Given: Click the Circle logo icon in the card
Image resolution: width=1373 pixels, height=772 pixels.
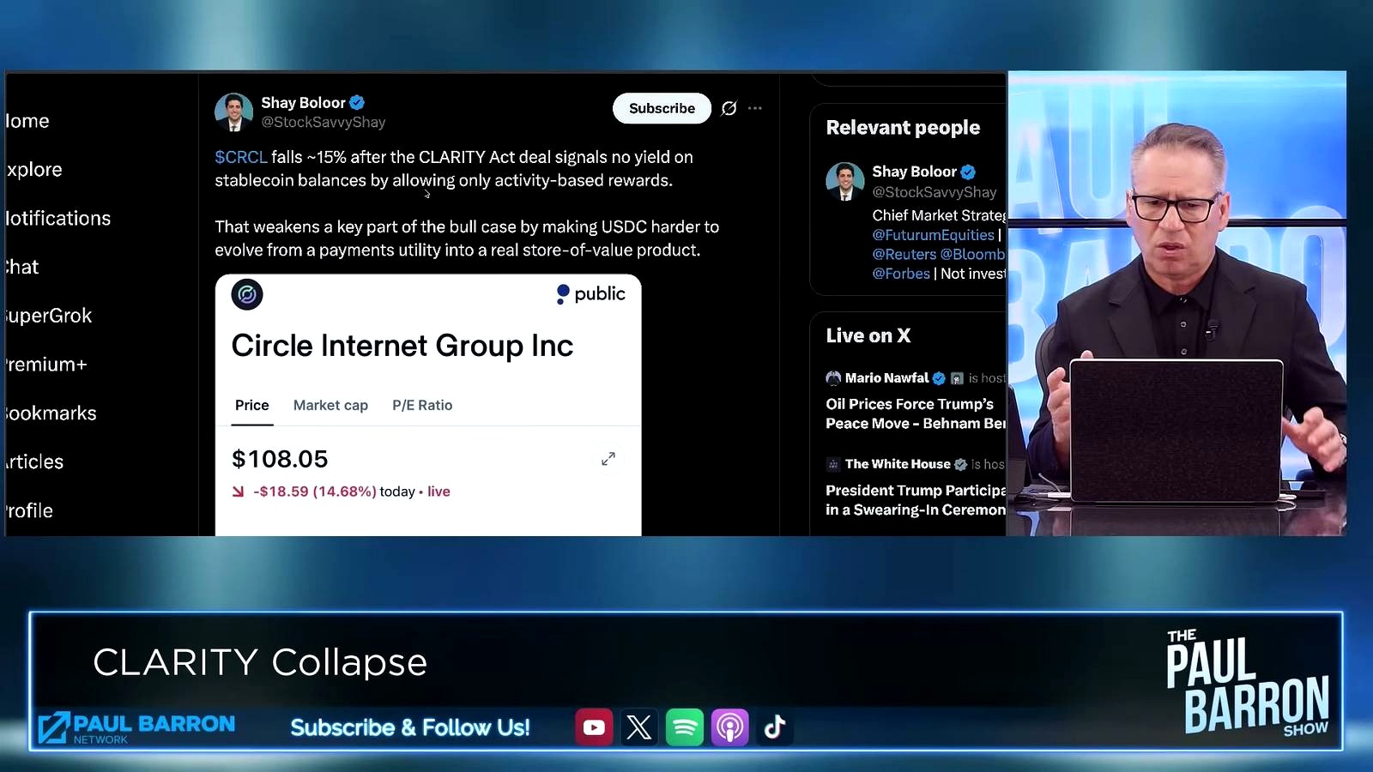Looking at the screenshot, I should [x=247, y=294].
